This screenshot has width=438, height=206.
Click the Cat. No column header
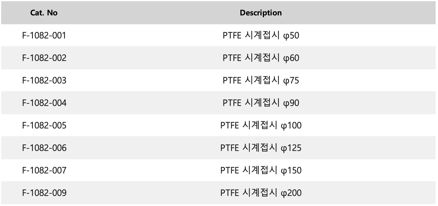(44, 13)
